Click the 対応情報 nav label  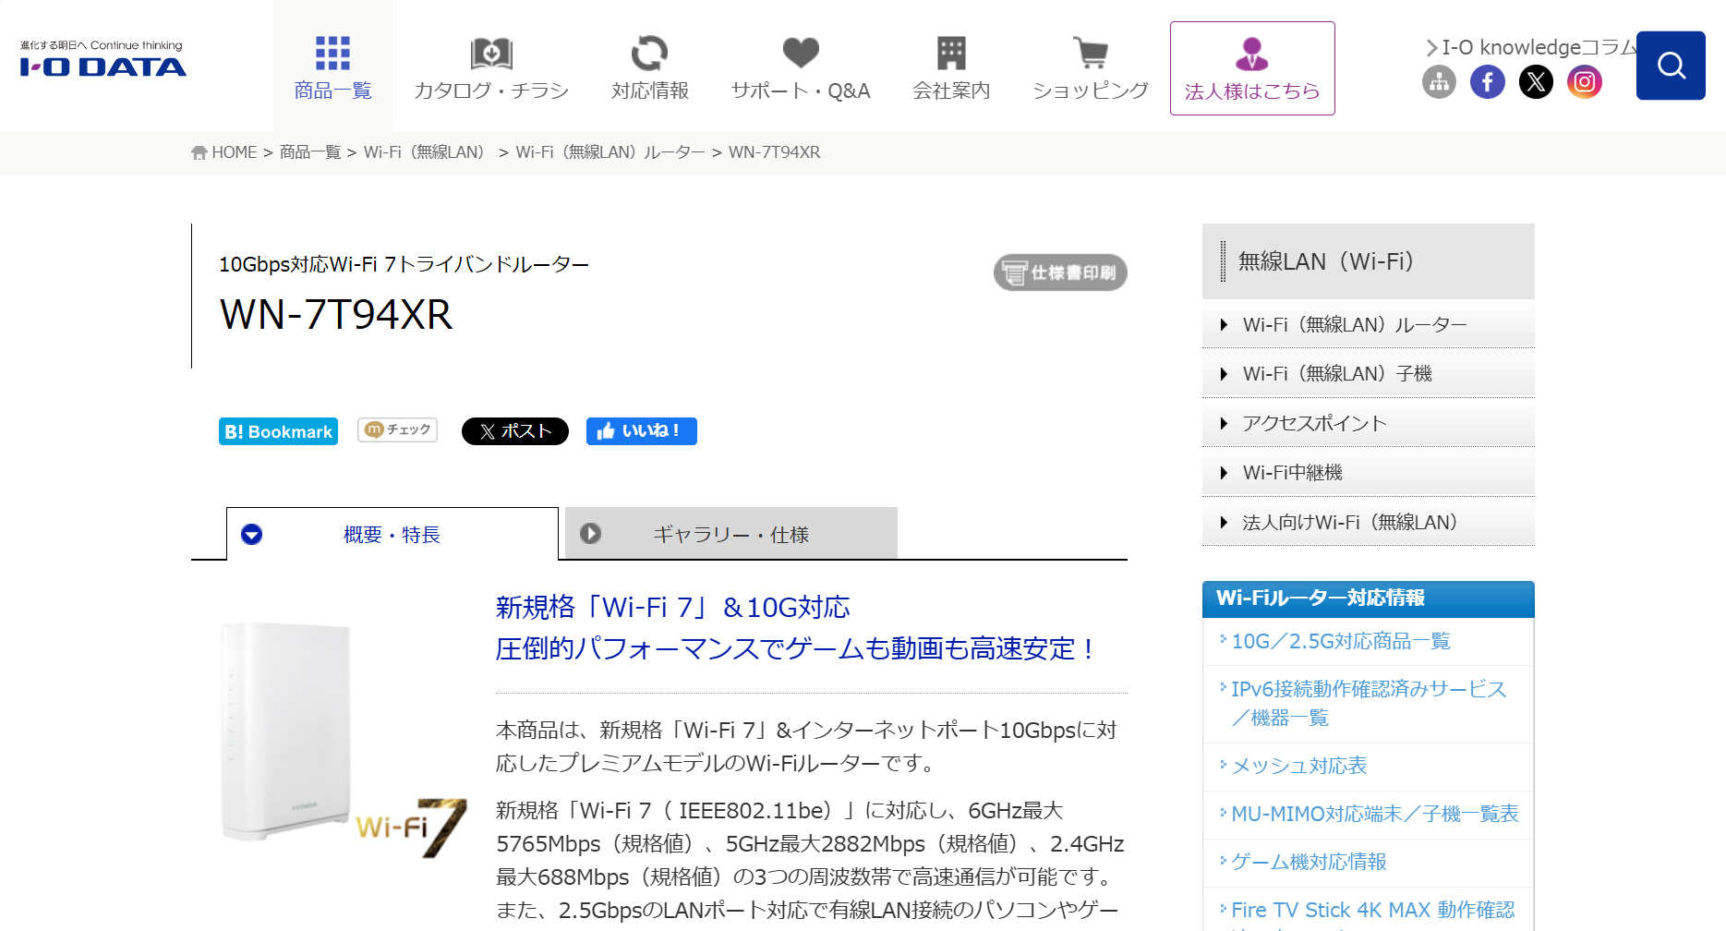pyautogui.click(x=650, y=91)
